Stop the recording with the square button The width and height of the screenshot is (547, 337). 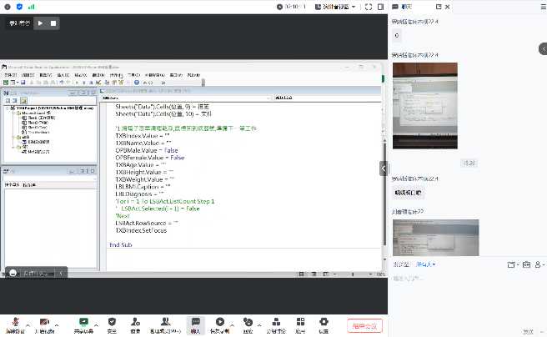click(53, 23)
